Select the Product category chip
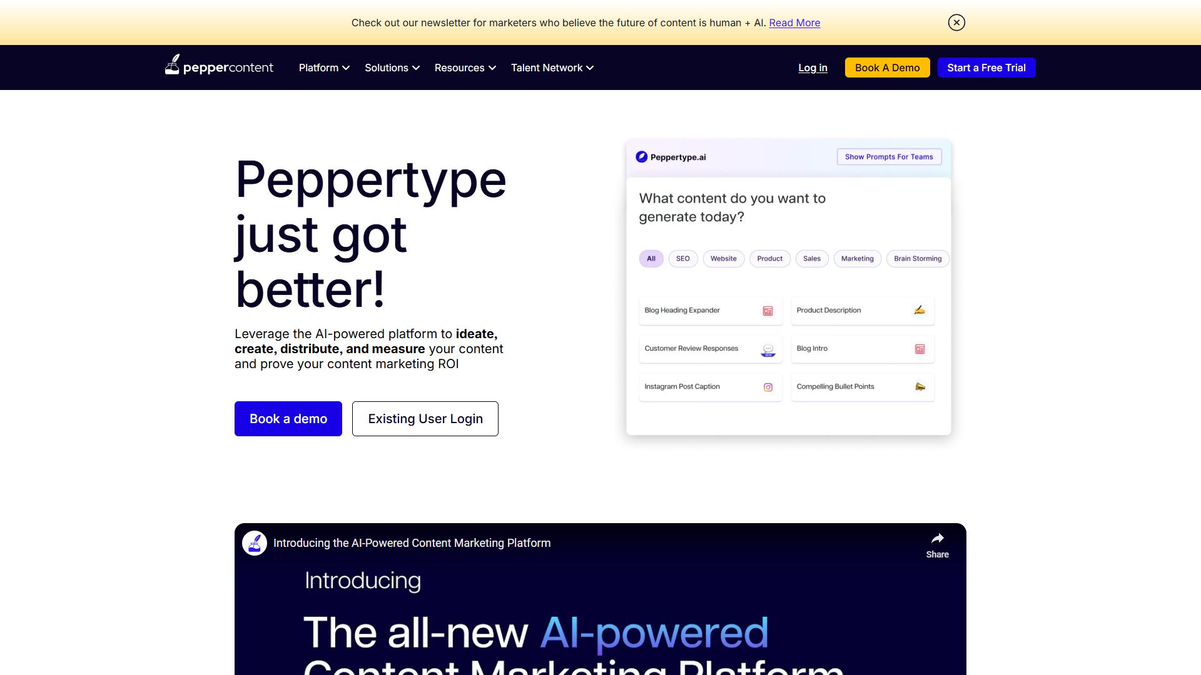Image resolution: width=1201 pixels, height=675 pixels. [770, 259]
